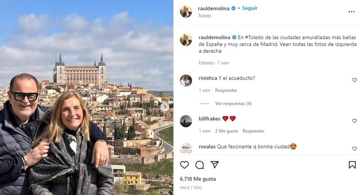This screenshot has width=361, height=195.
Task: Reply to rinishca's comment
Action: pos(226,90)
